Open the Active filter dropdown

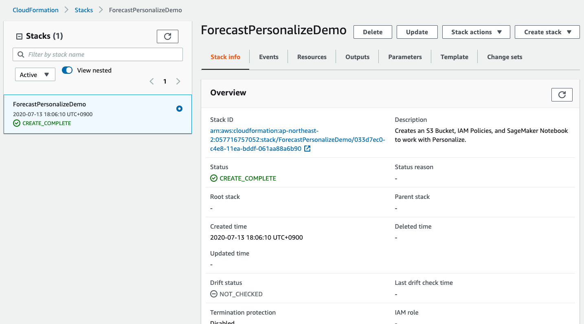35,75
